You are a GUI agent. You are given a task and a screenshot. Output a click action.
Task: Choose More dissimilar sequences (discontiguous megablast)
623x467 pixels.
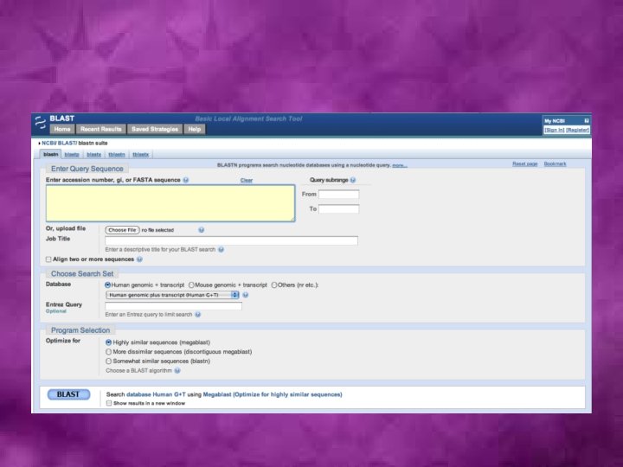coord(108,352)
